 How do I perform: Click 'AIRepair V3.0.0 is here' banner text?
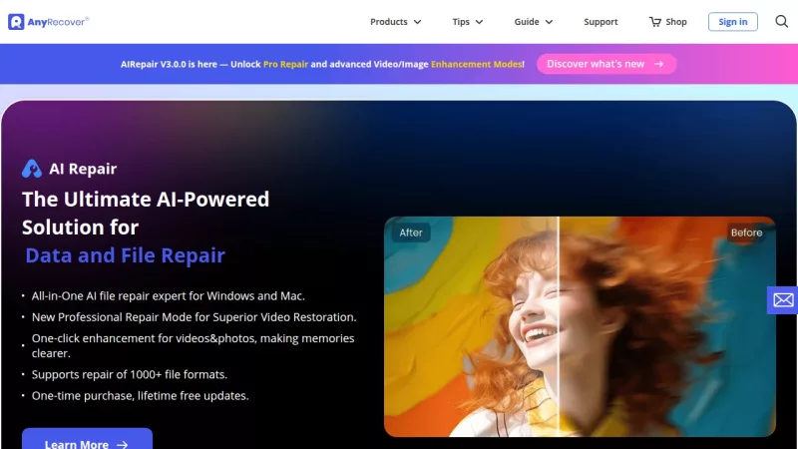(169, 64)
